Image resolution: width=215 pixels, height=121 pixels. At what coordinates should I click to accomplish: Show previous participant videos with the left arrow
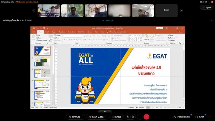pos(34,10)
